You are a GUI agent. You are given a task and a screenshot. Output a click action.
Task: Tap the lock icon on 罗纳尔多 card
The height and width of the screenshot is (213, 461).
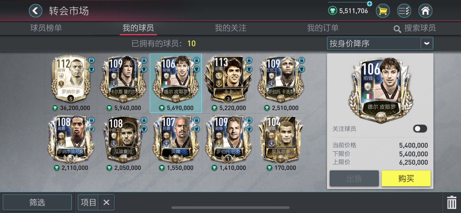91,60
